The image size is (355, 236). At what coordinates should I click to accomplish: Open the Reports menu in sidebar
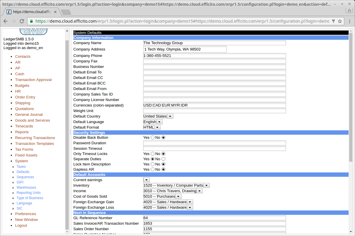click(22, 132)
